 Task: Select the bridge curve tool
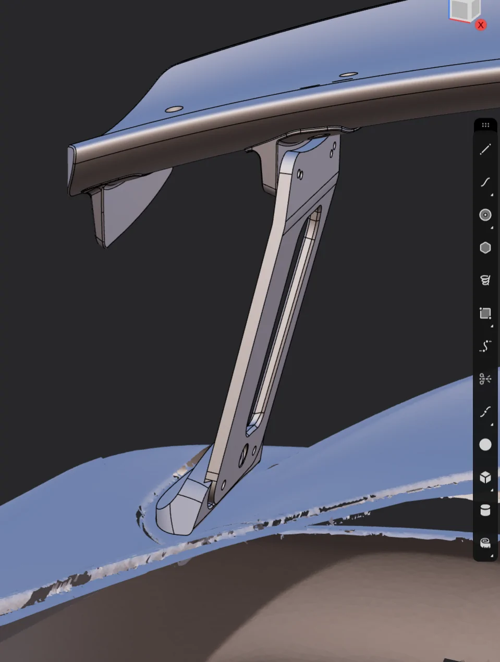point(485,411)
